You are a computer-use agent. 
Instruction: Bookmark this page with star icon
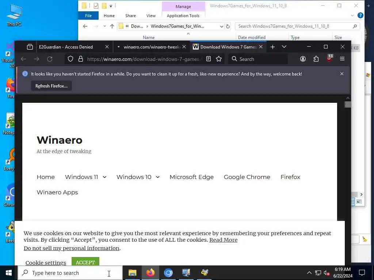pos(219,59)
